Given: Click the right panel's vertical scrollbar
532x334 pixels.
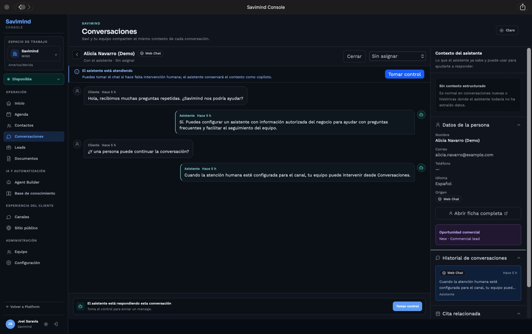Looking at the screenshot, I should click(529, 167).
